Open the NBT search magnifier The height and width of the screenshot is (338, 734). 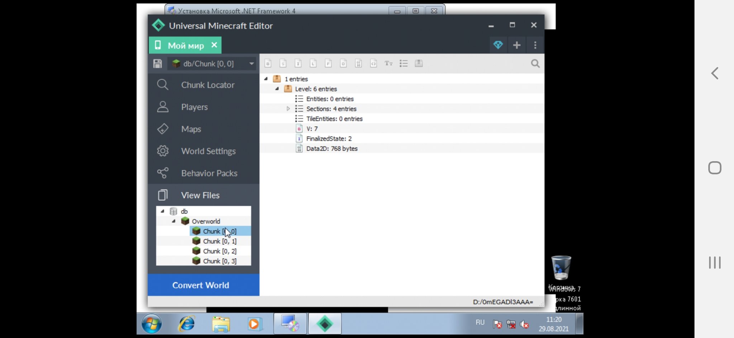pyautogui.click(x=535, y=64)
